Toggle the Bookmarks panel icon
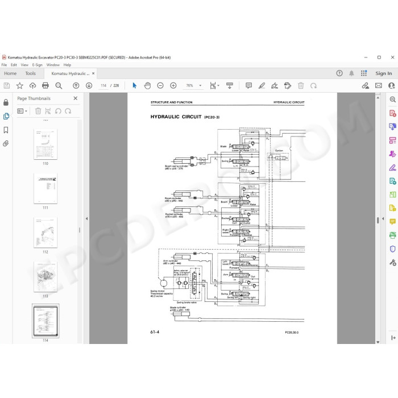 tap(6, 130)
